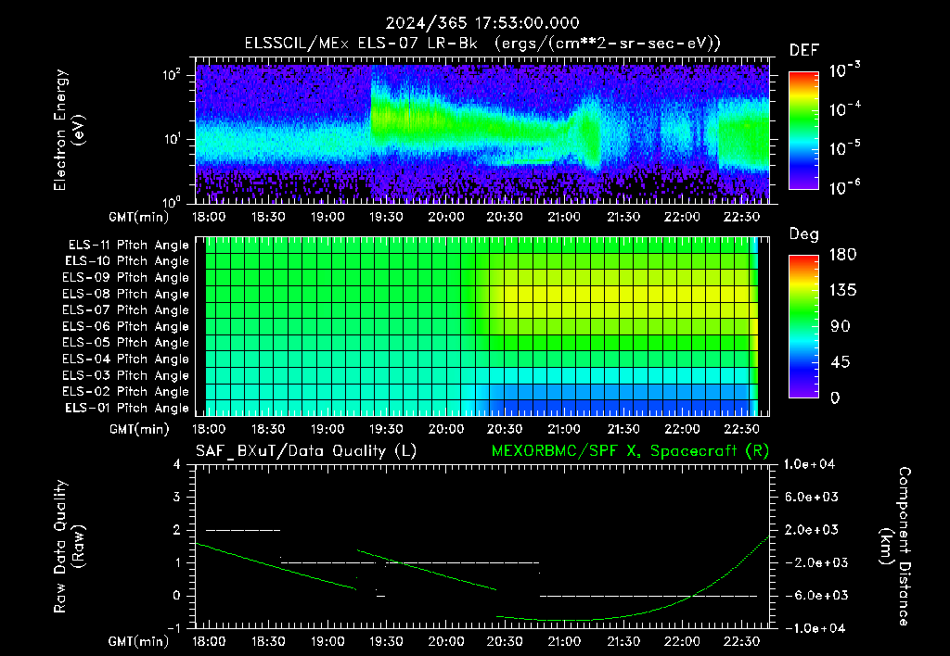Click the green MEXORBMC/SPF X, Spacecraft (R) label
The image size is (950, 656).
(x=630, y=451)
